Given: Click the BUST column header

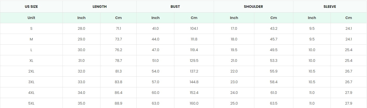Looking at the screenshot, I should click(x=175, y=7).
